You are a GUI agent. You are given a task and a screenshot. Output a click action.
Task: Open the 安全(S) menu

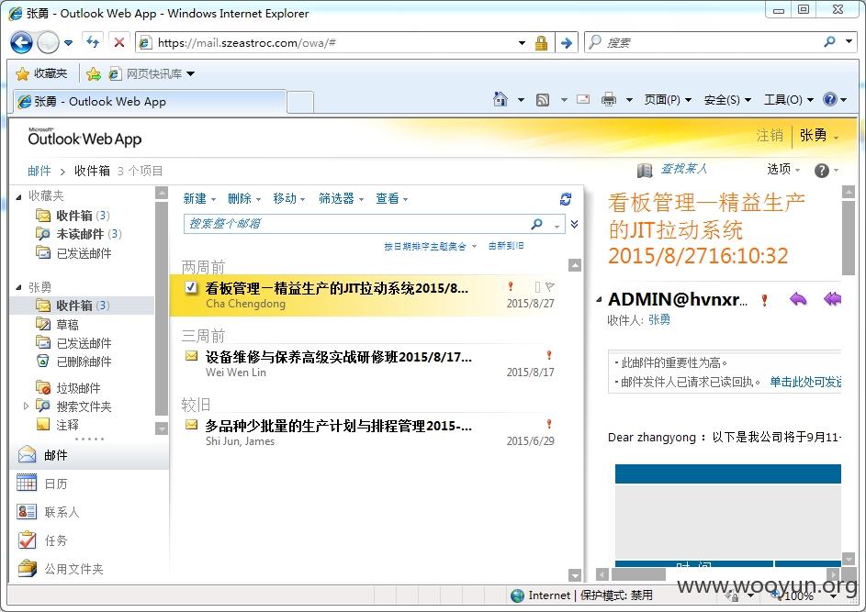click(x=727, y=100)
